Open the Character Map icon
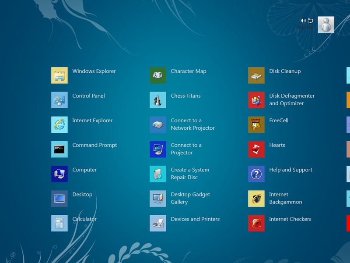This screenshot has width=350, height=263. point(158,75)
